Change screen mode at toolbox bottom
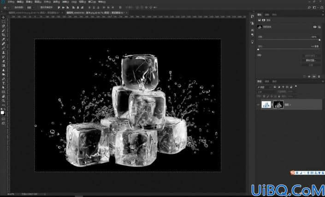 [3, 123]
